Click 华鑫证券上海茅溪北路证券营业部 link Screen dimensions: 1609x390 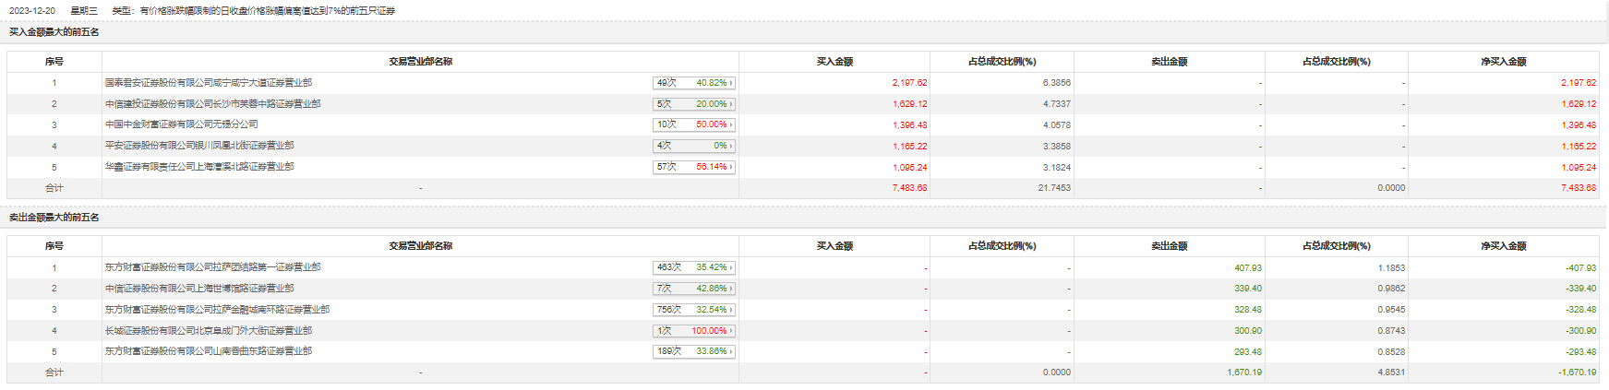199,167
